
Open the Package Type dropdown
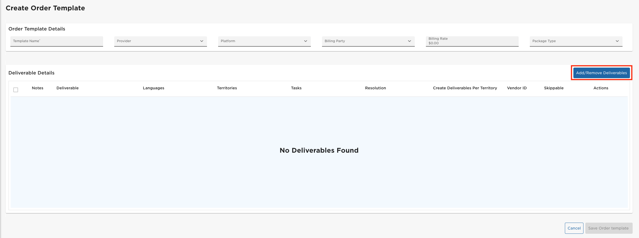click(x=576, y=41)
